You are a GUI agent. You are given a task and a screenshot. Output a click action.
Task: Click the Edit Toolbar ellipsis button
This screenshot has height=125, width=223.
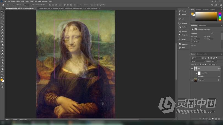click(x=2, y=75)
